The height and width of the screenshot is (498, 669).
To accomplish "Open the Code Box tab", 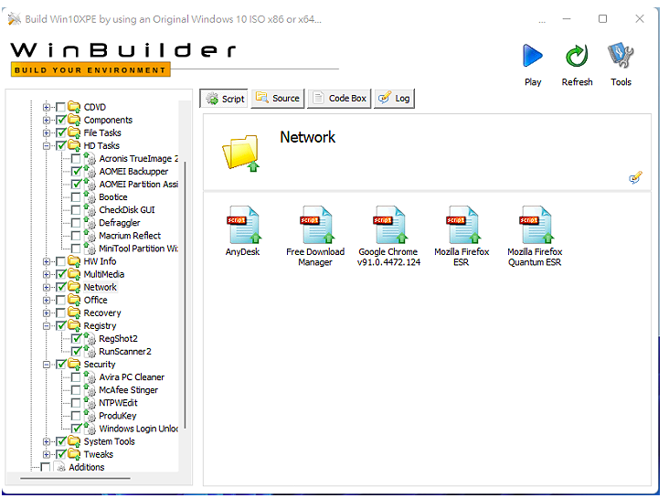I will coord(340,99).
